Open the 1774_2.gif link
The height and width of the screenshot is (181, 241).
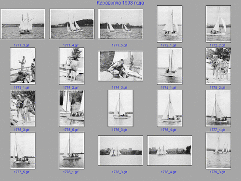(x=71, y=87)
